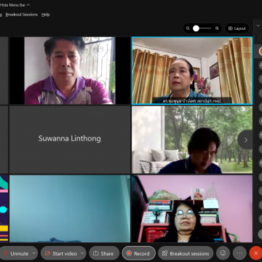Open the more options ellipsis
Viewport: 262px width, 262px height.
coord(239,253)
